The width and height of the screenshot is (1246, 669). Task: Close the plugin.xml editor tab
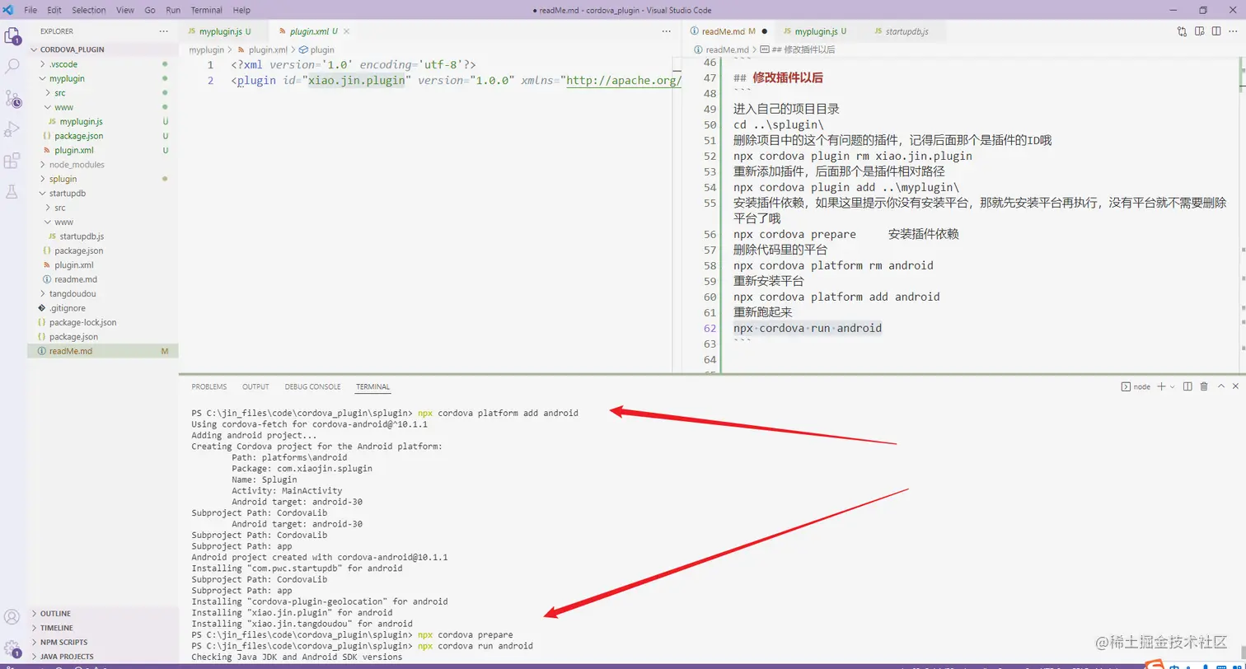tap(346, 31)
